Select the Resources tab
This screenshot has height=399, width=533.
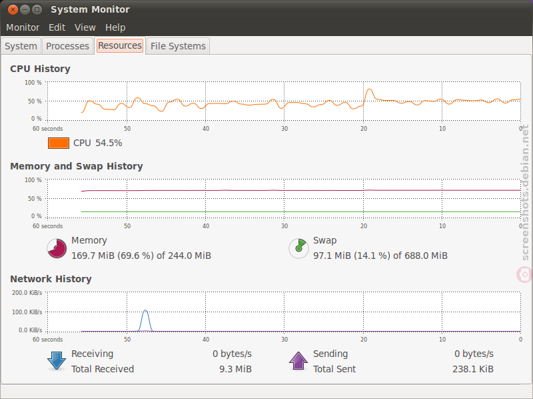coord(120,45)
